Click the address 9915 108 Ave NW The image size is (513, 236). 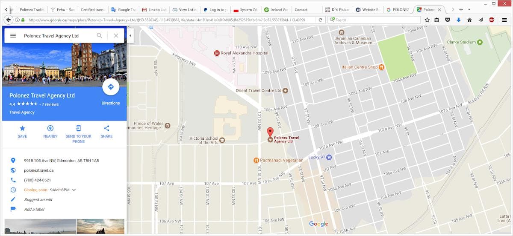point(62,161)
